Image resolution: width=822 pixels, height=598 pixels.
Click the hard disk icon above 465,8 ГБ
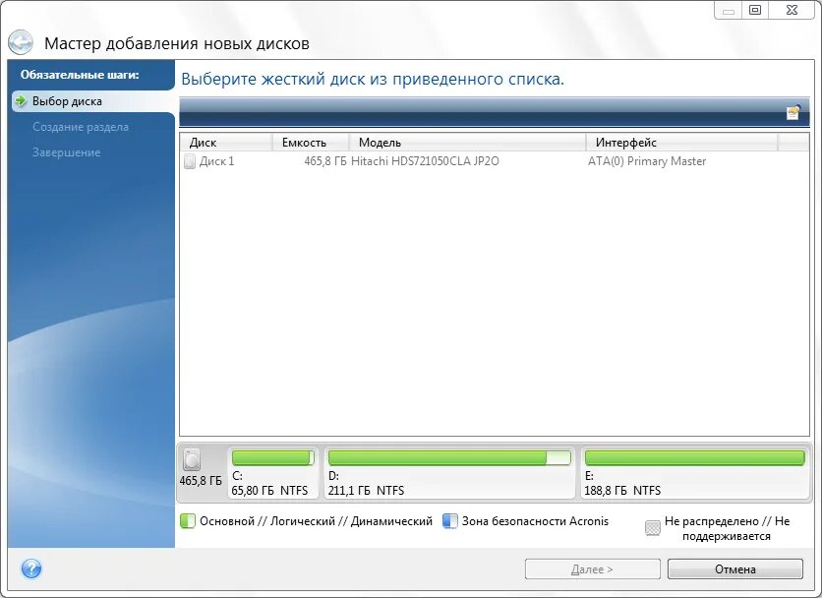click(x=192, y=460)
